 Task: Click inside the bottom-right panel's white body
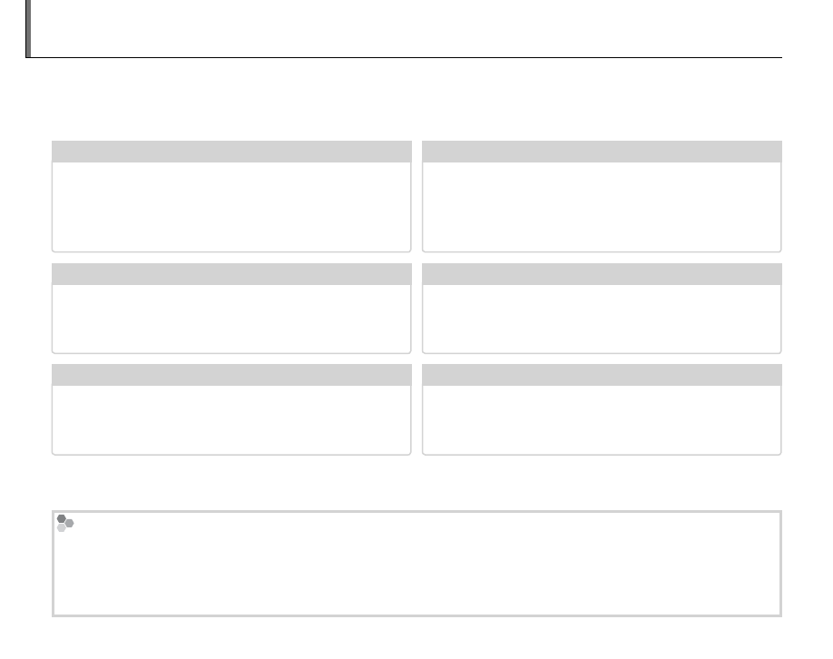point(602,419)
